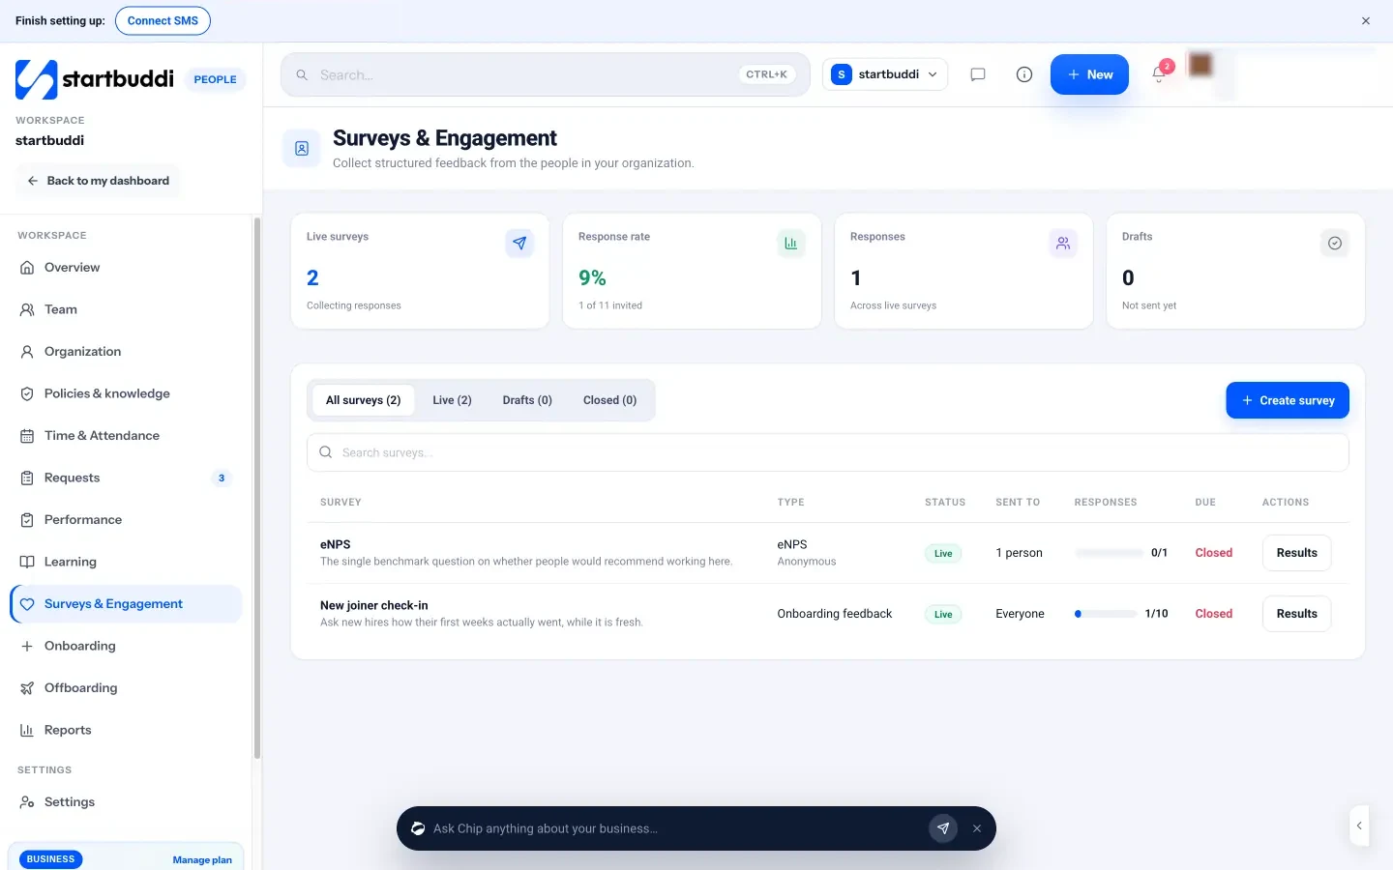Go back to my dashboard
Screen dimensions: 1393x870
98,181
